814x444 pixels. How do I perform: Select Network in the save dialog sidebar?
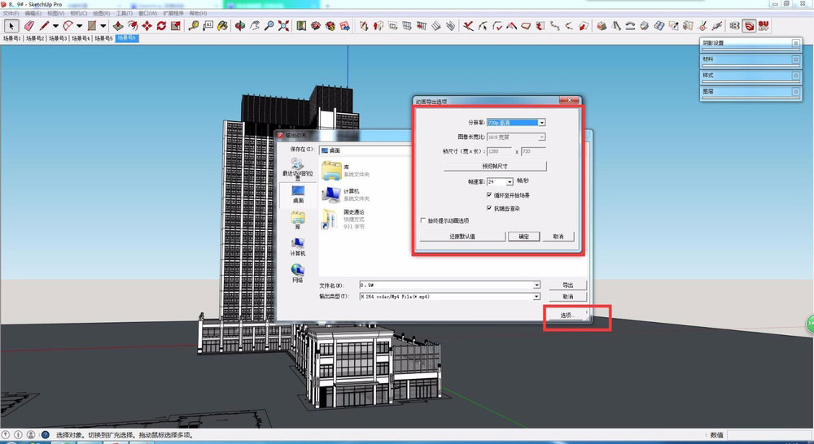(x=297, y=273)
